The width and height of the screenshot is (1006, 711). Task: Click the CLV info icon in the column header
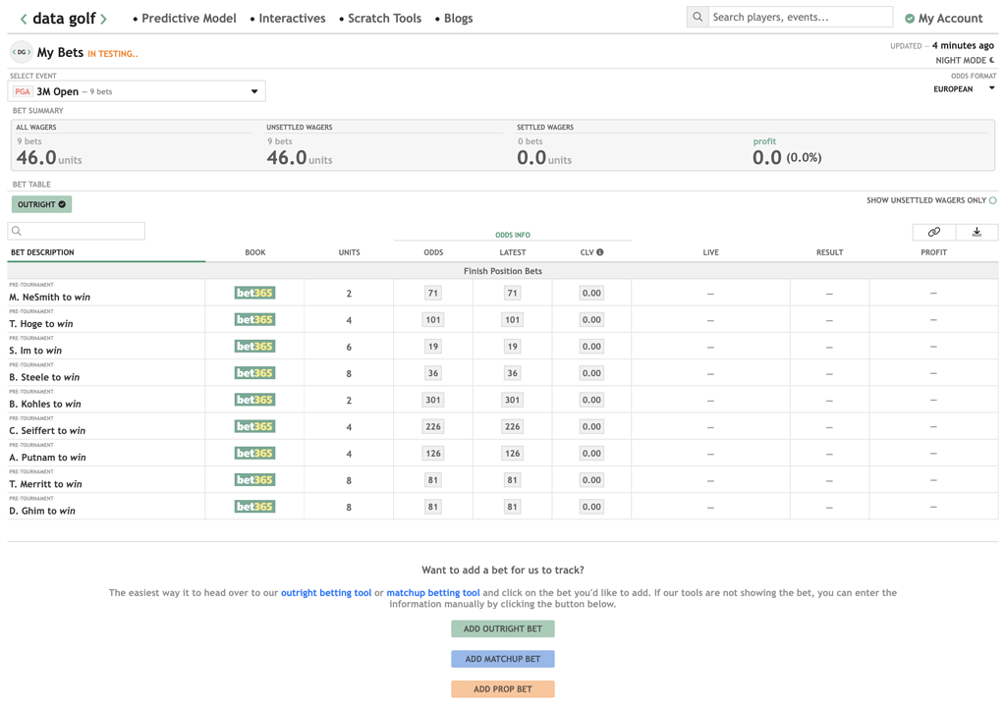(600, 252)
